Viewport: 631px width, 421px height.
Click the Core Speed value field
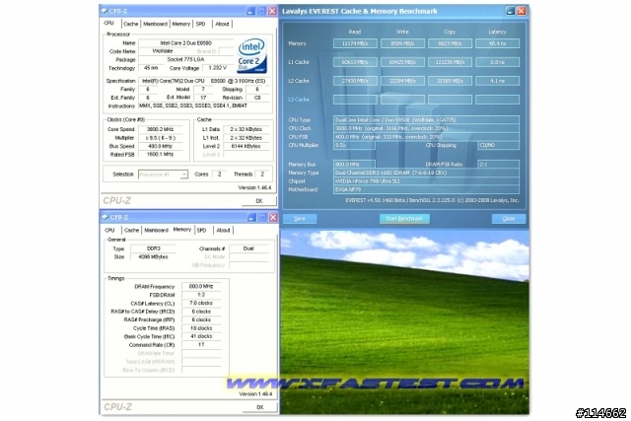pos(160,129)
